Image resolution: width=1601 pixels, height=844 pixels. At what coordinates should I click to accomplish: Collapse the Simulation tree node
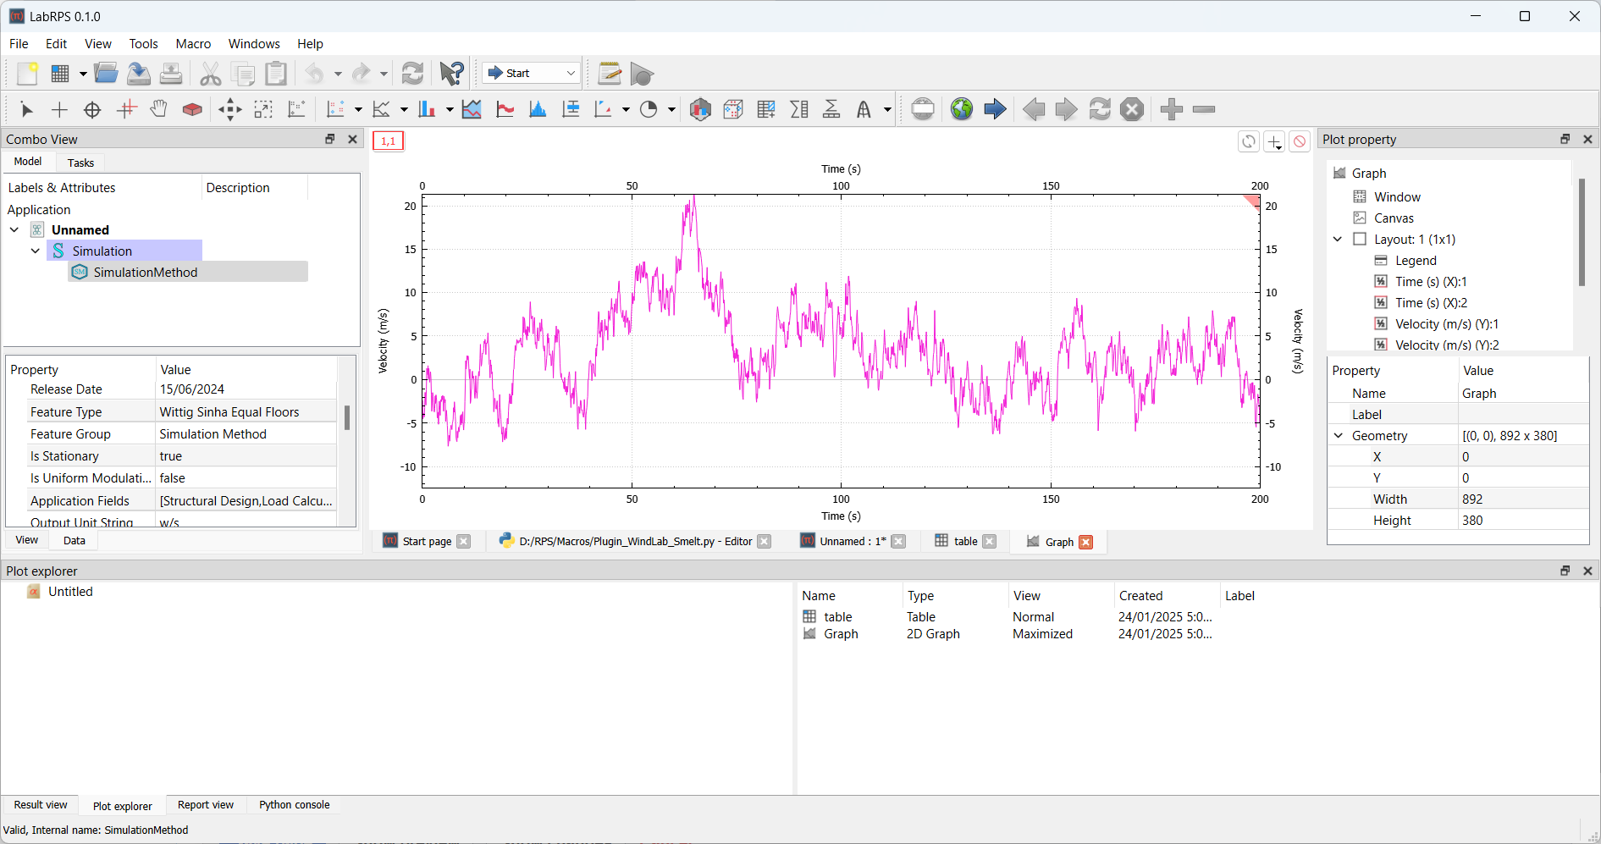click(36, 251)
